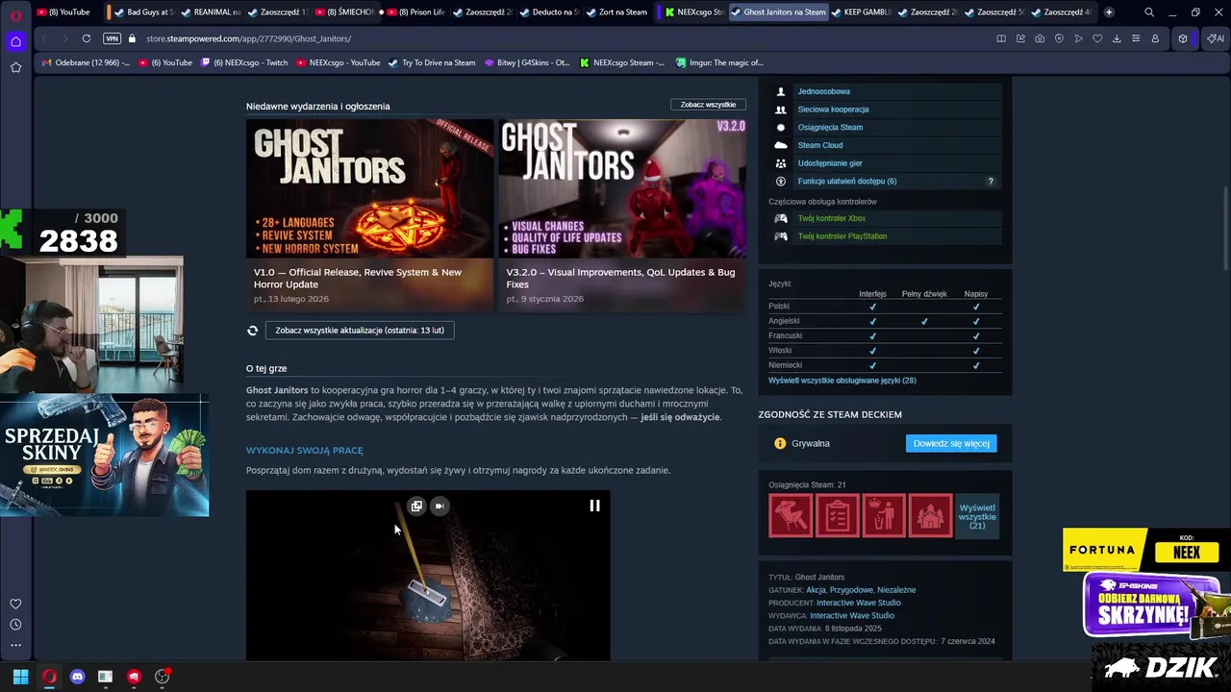Screen dimensions: 1231x692
Task: Click the heart icon in address bar
Action: click(x=1097, y=38)
